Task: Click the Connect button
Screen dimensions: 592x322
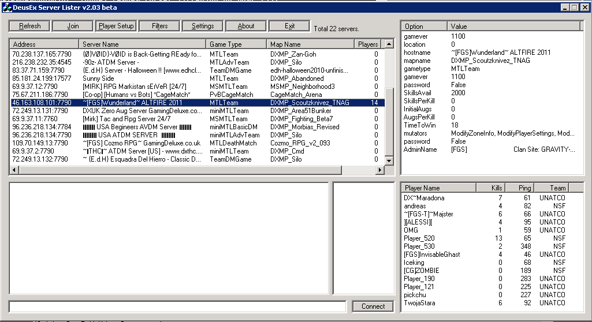Action: pyautogui.click(x=373, y=306)
